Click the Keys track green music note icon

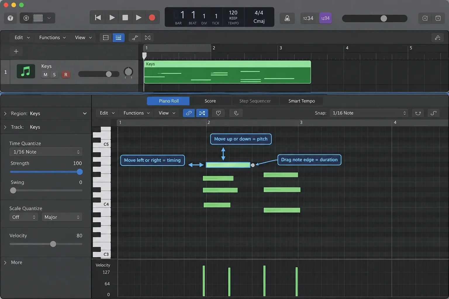pos(26,71)
